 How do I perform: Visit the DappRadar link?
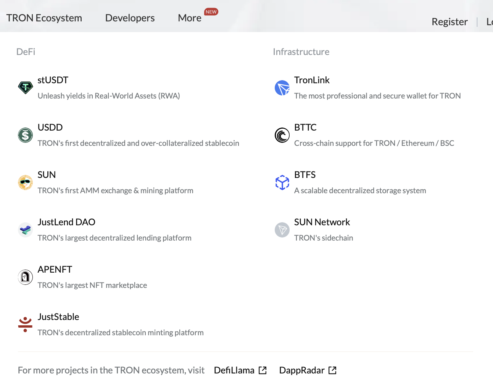[x=302, y=370]
